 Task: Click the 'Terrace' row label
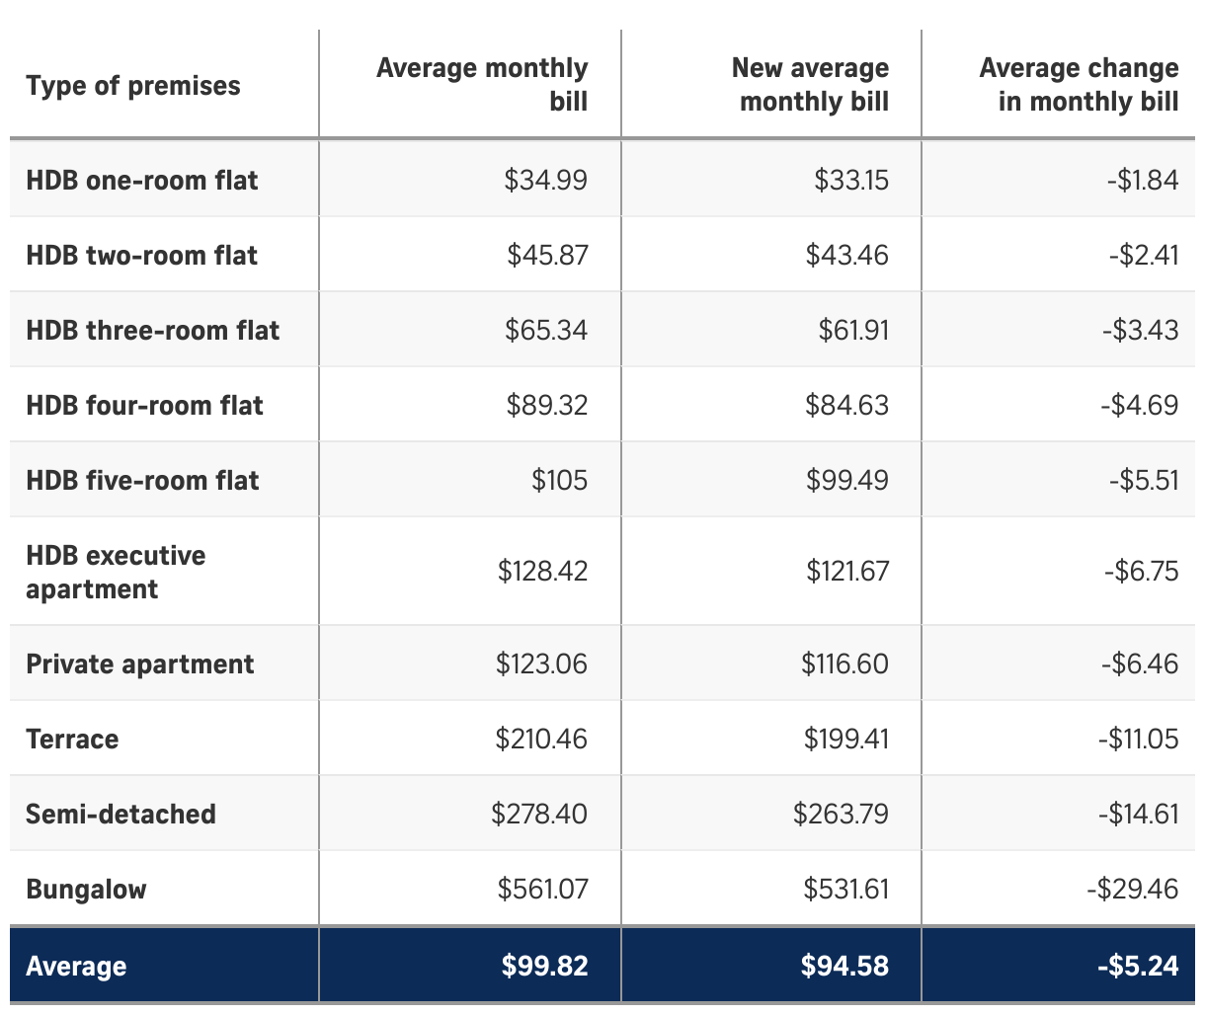pos(72,739)
